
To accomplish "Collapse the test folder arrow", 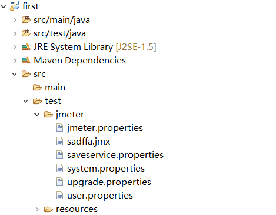I will point(26,101).
